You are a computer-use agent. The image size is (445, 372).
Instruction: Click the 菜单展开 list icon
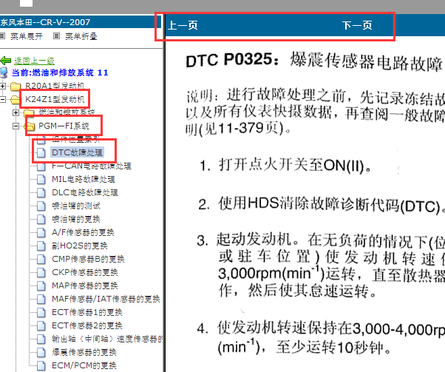click(2, 36)
